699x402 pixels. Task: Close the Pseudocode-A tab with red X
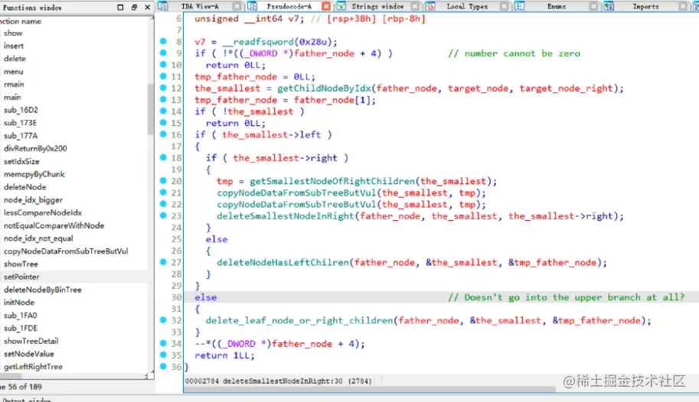tap(326, 6)
